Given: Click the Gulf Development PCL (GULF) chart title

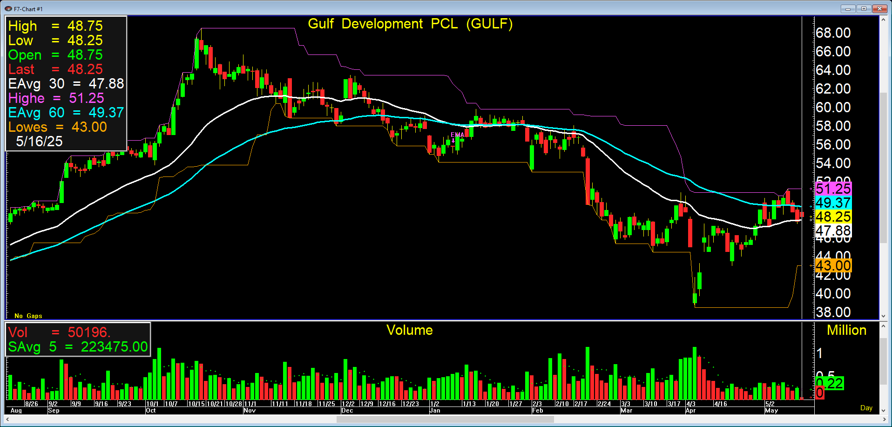Looking at the screenshot, I should [x=410, y=24].
